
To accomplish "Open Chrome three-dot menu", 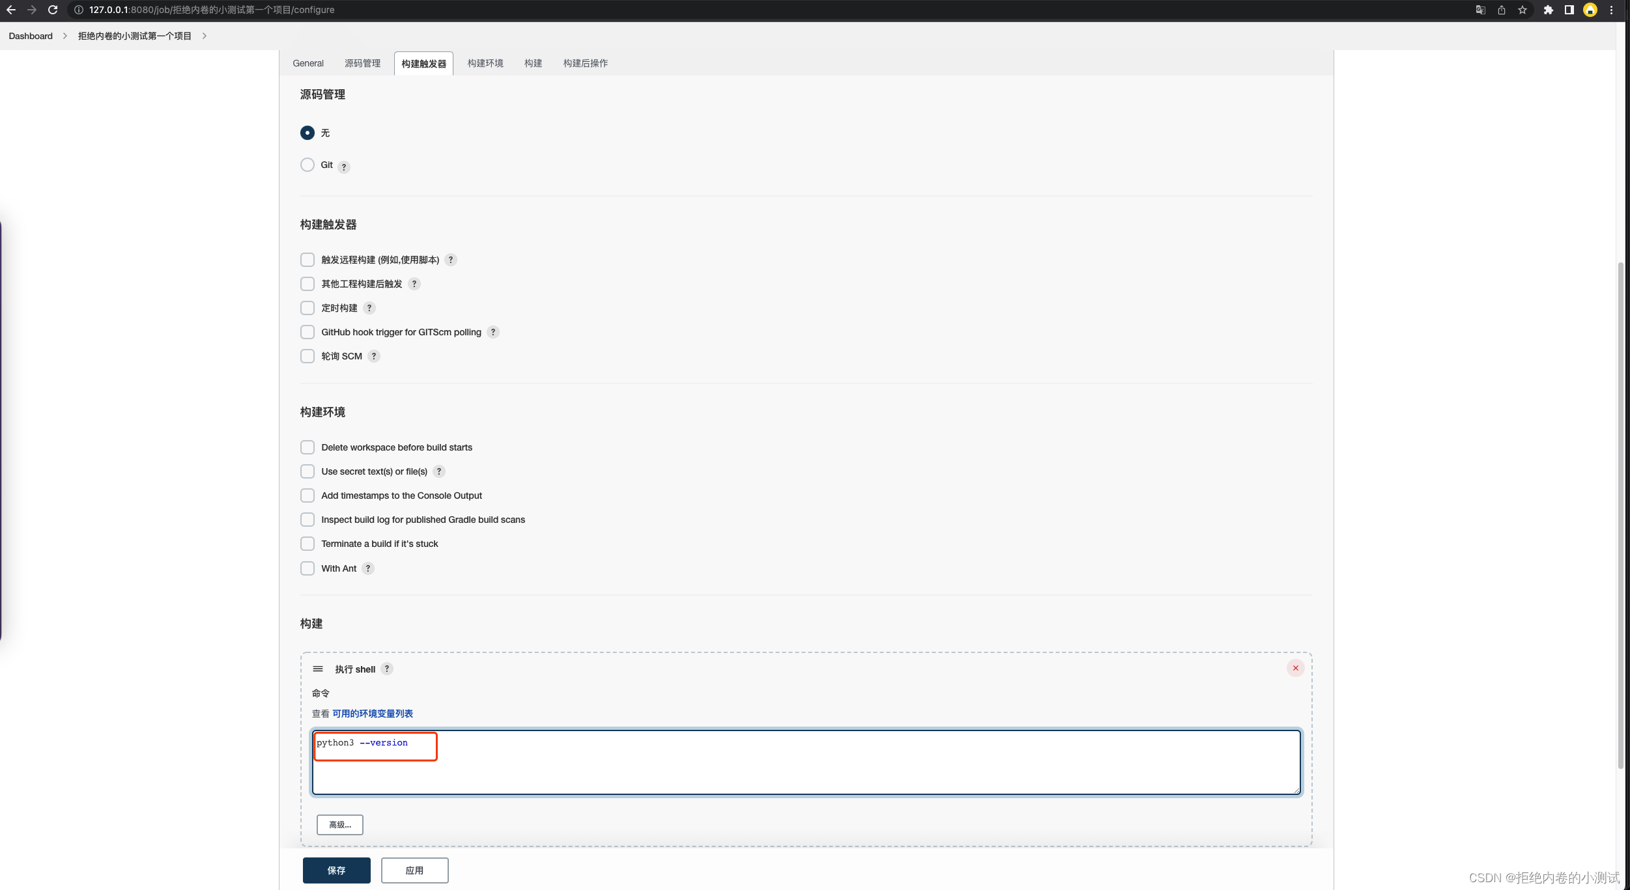I will (x=1611, y=10).
